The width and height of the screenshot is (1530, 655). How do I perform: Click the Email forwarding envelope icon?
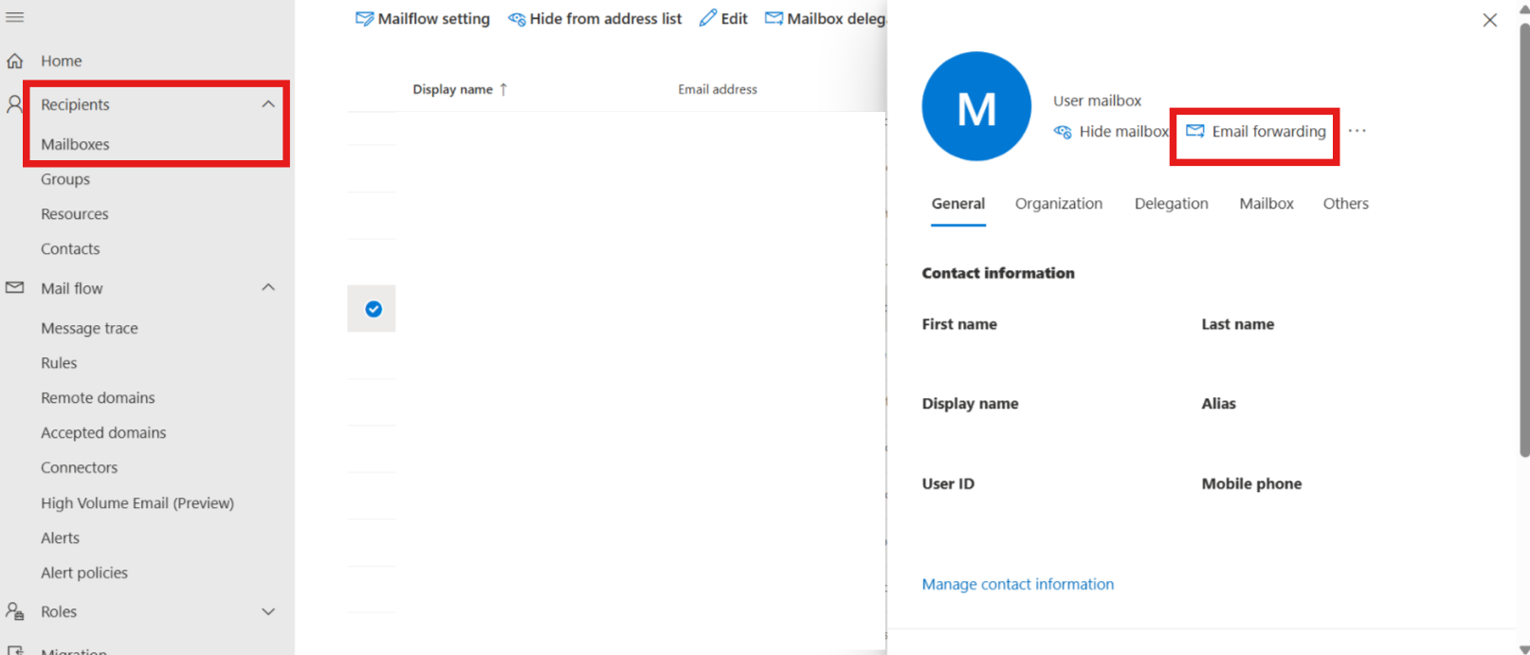[x=1195, y=131]
